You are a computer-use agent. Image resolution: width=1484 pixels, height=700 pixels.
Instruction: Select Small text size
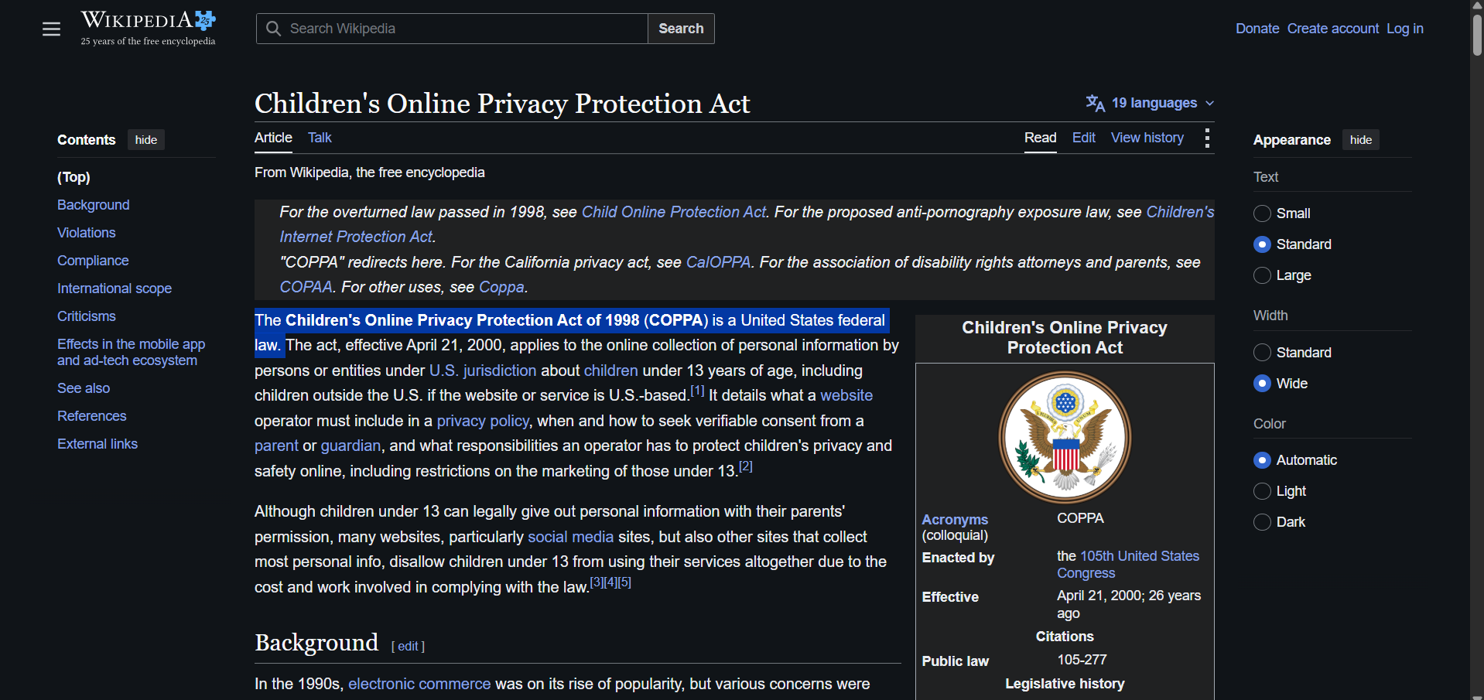1262,213
